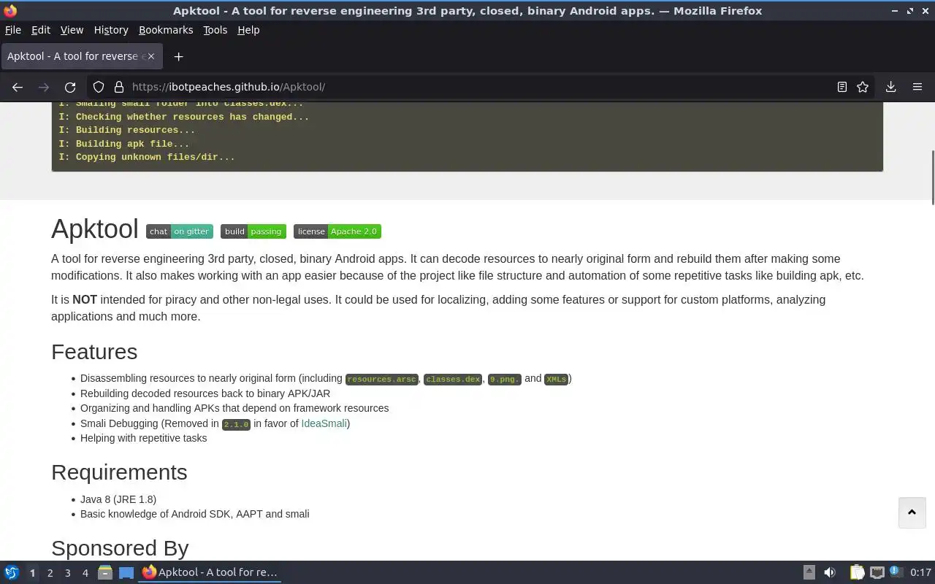
Task: Open the History menu
Action: coord(111,30)
